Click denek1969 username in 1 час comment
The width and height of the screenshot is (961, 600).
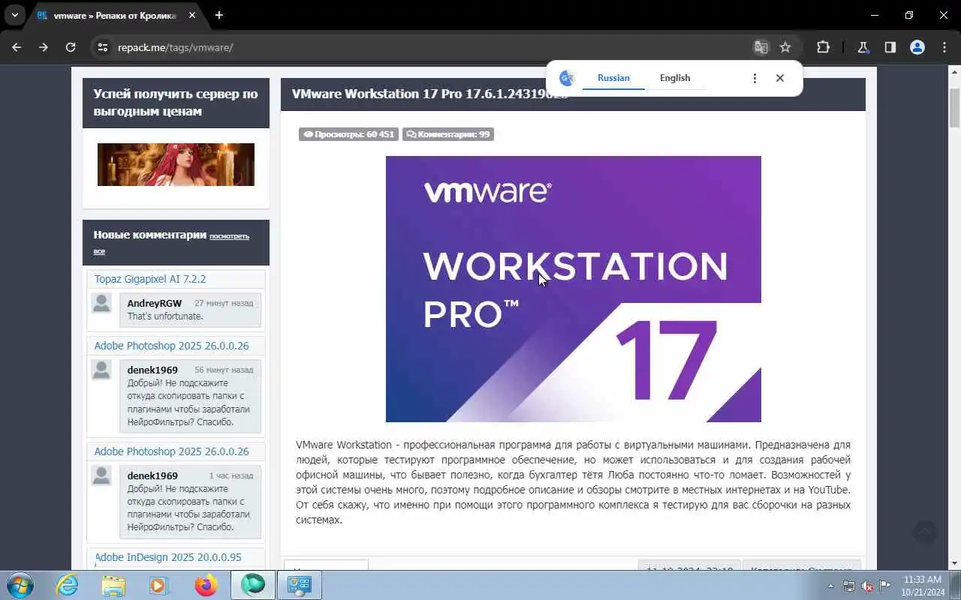click(152, 475)
